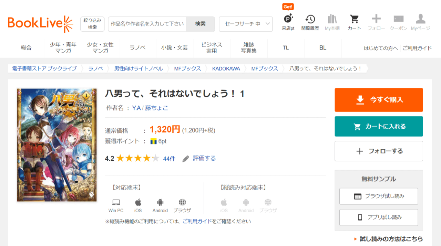The image size is (441, 246).
Task: Add book with カートに入れる button
Action: 379,126
